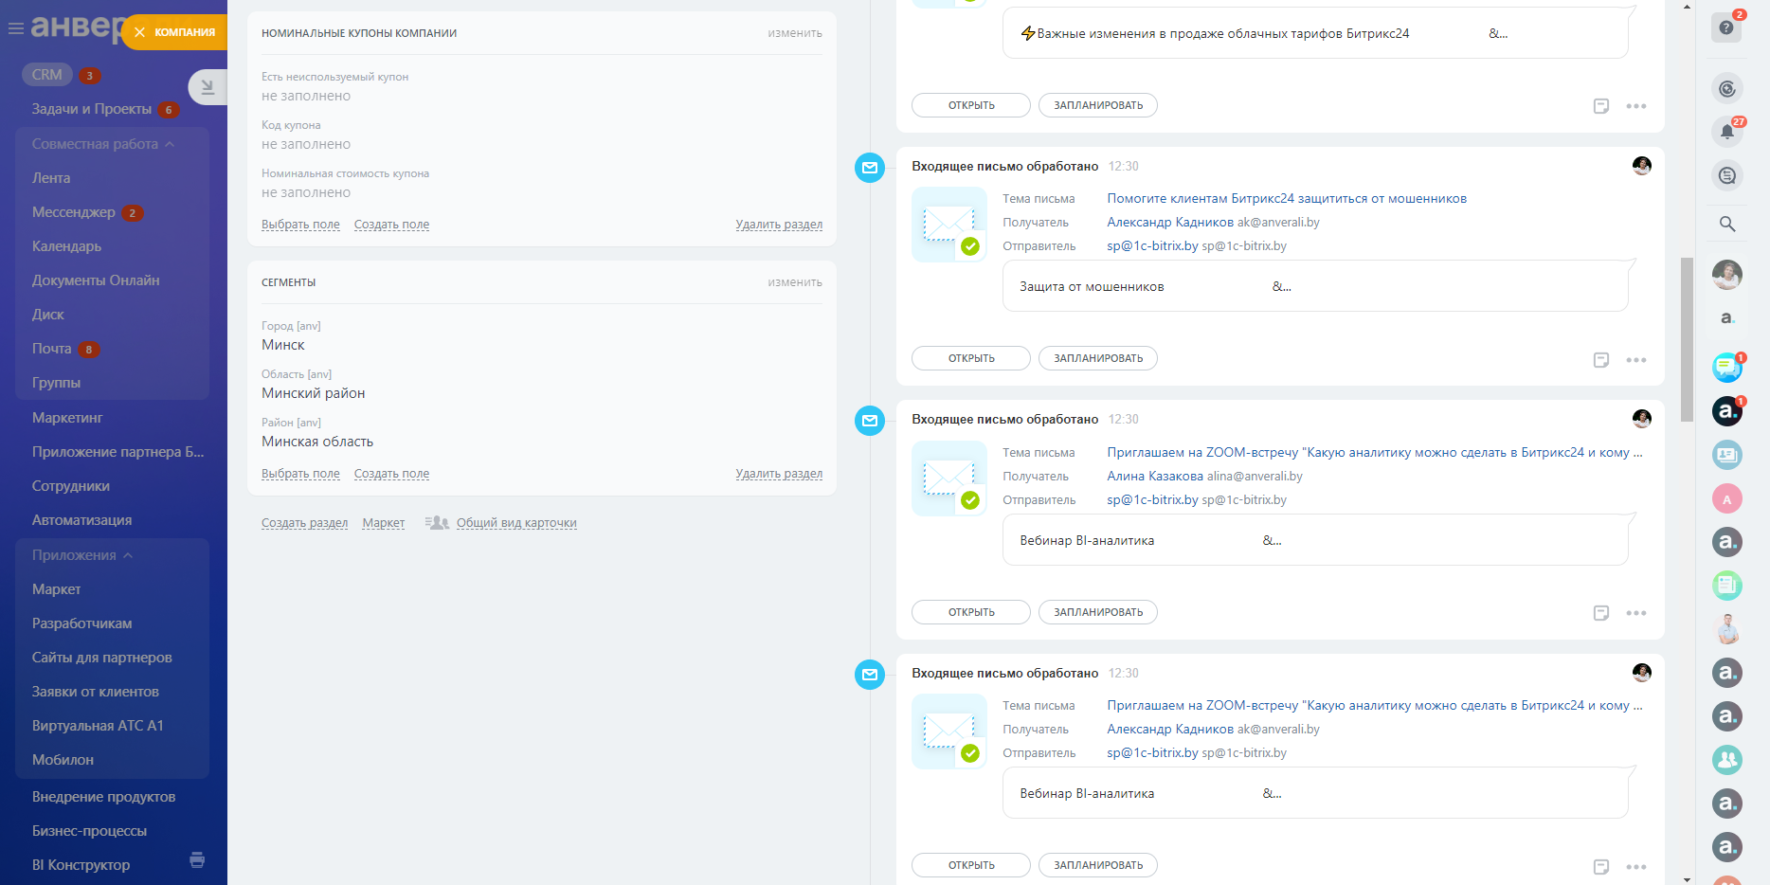
Task: Open the help question mark icon
Action: [x=1725, y=27]
